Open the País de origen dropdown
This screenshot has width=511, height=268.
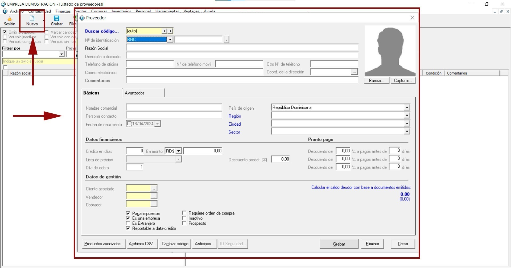(407, 108)
